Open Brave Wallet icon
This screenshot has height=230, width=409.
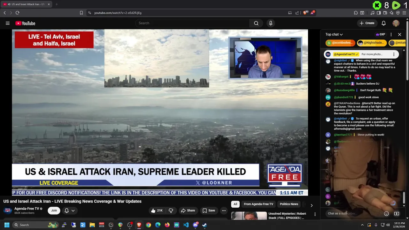pyautogui.click(x=385, y=13)
